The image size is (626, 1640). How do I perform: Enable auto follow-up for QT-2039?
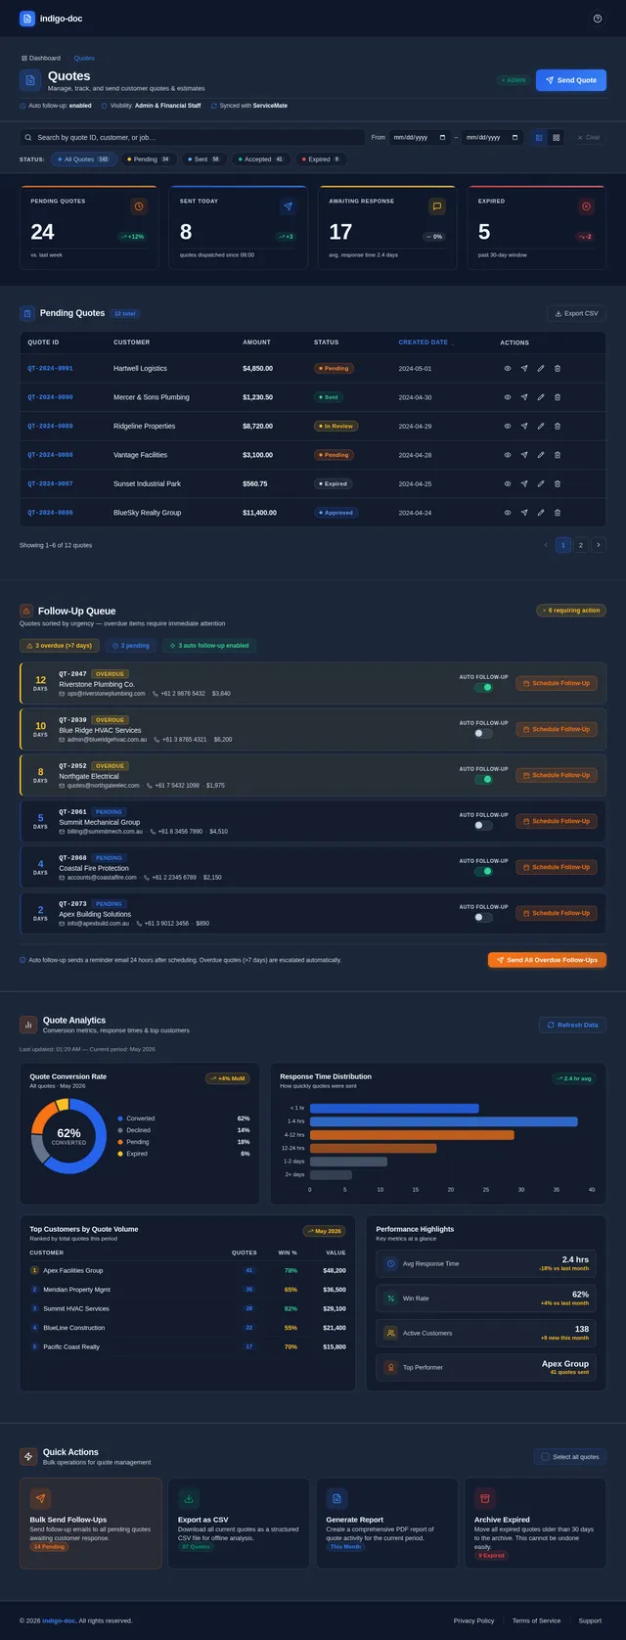(483, 733)
